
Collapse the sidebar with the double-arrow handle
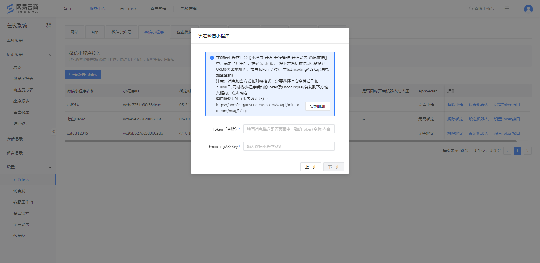pyautogui.click(x=53, y=131)
